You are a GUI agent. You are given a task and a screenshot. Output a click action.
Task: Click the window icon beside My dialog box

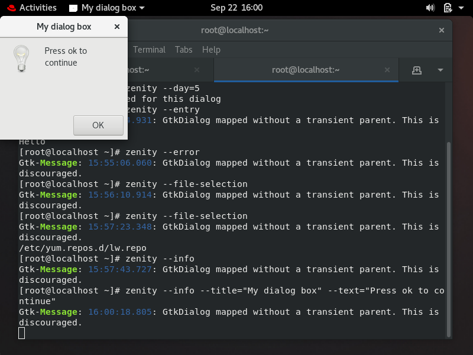click(73, 8)
